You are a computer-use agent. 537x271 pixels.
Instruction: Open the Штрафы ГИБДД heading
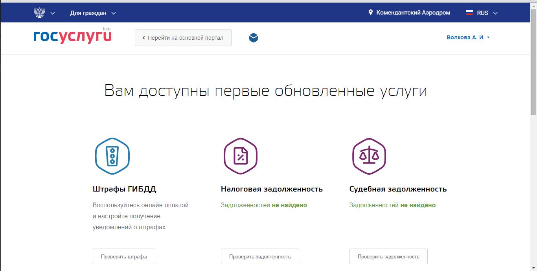[124, 189]
